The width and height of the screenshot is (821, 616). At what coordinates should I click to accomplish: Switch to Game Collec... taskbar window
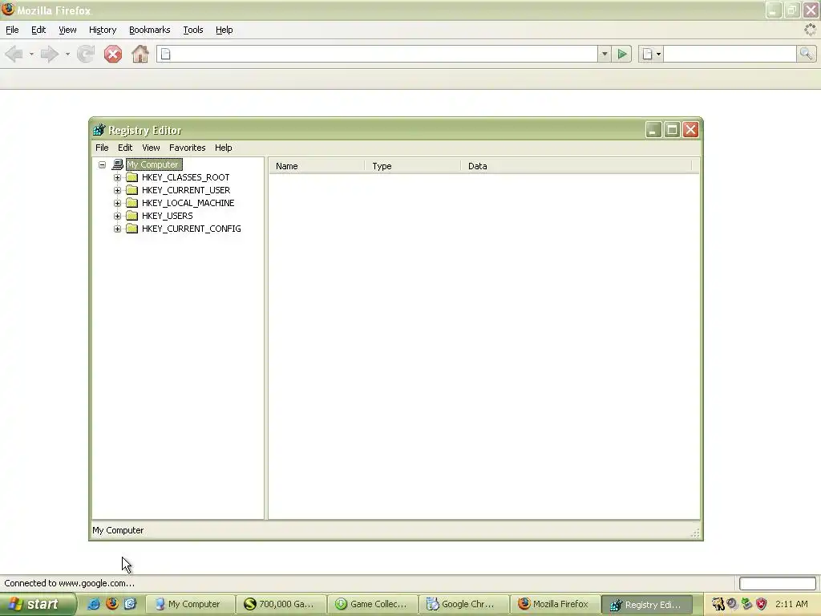pos(372,604)
